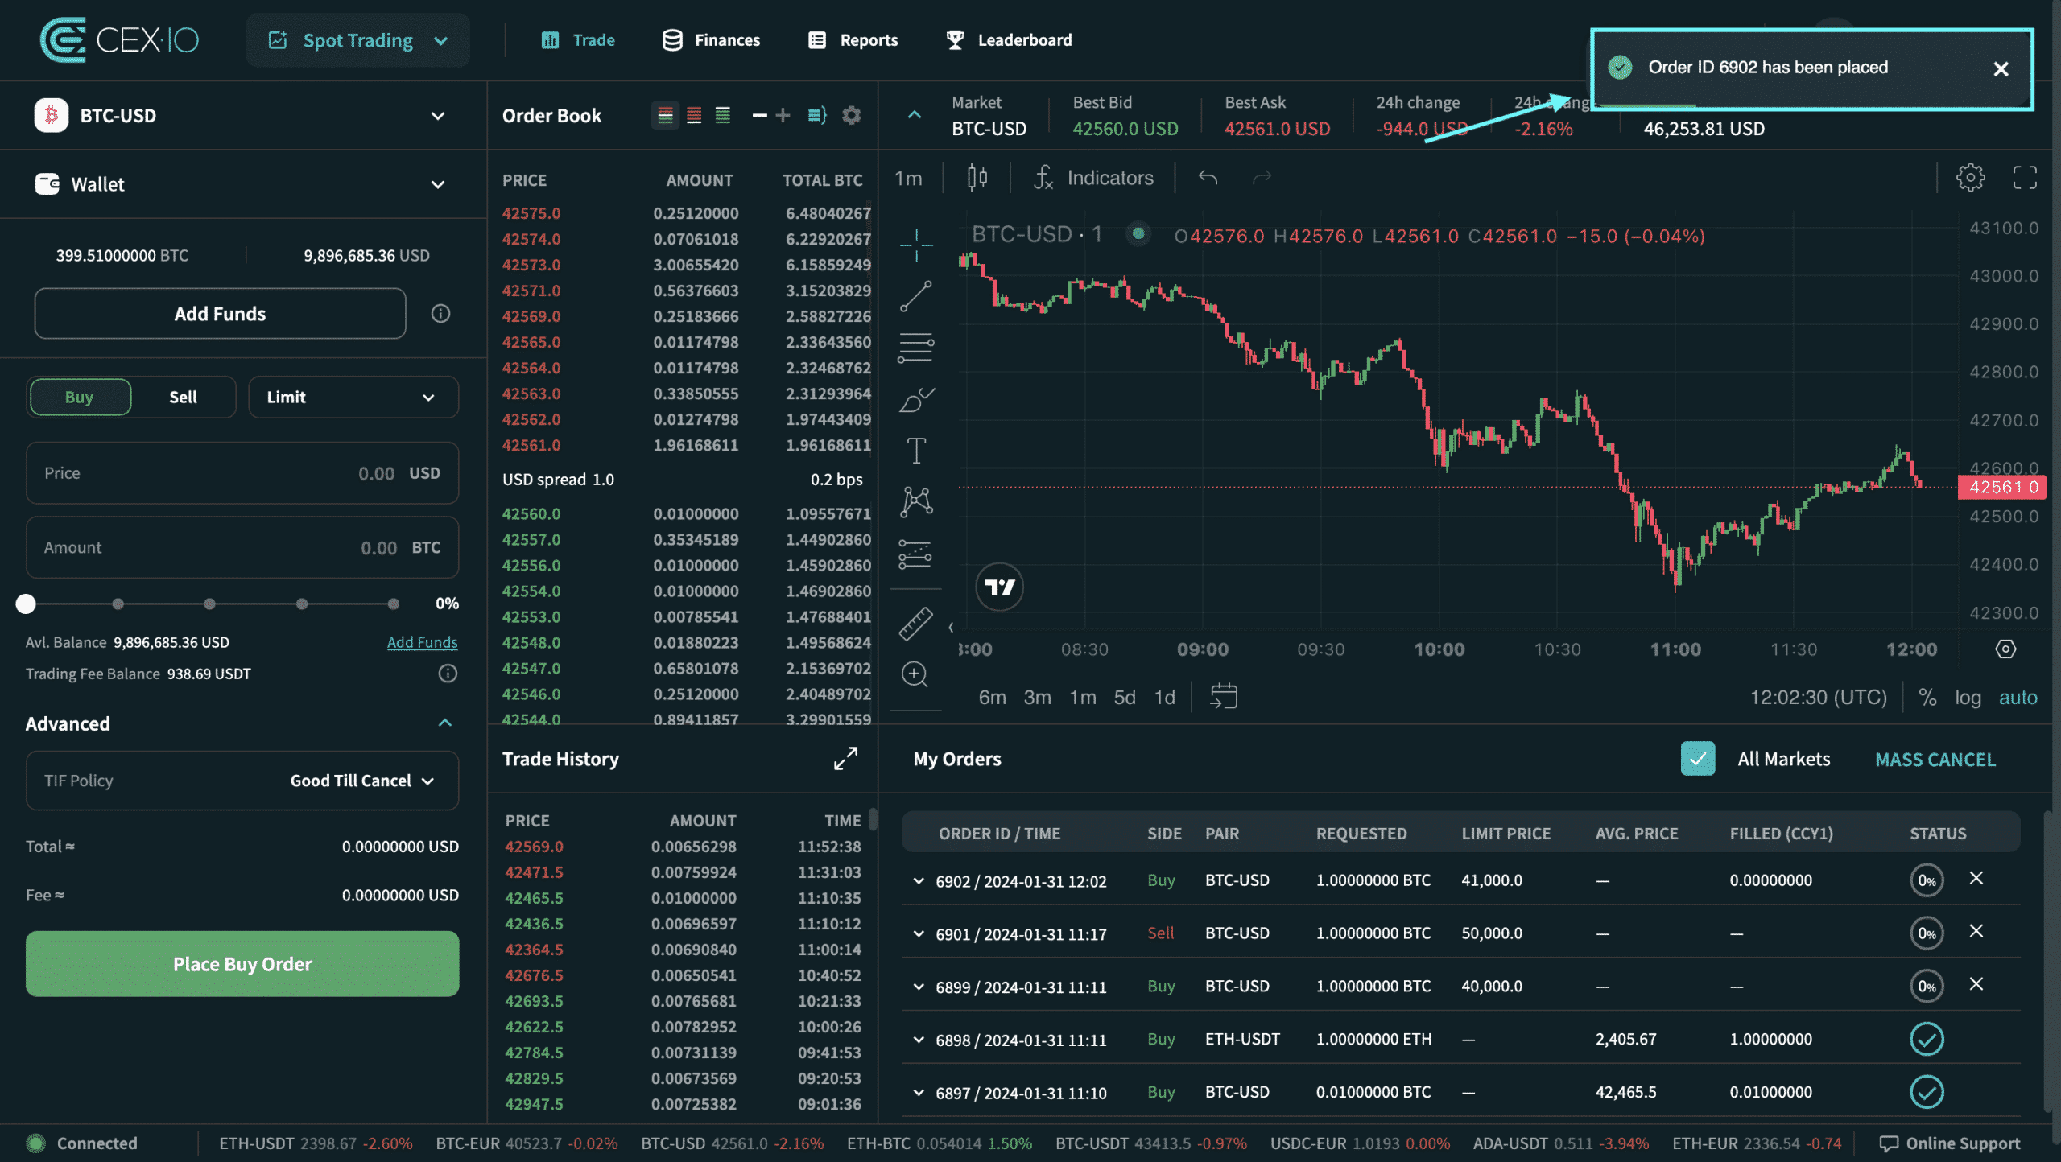2061x1162 pixels.
Task: Decrease order book price grouping
Action: [759, 115]
